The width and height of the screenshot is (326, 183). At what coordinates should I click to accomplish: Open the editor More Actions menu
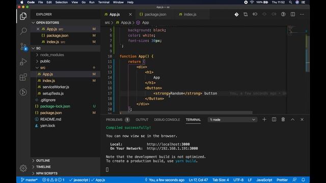click(x=302, y=14)
